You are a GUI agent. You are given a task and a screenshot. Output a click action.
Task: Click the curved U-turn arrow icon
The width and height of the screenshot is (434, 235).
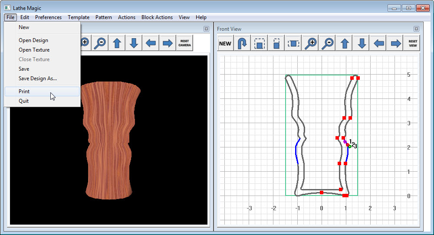tap(243, 43)
